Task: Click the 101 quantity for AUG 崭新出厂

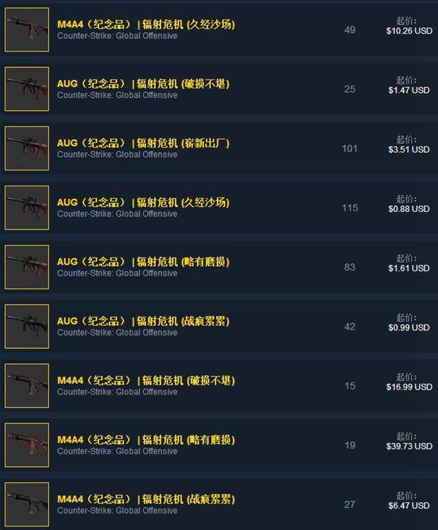Action: 350,148
